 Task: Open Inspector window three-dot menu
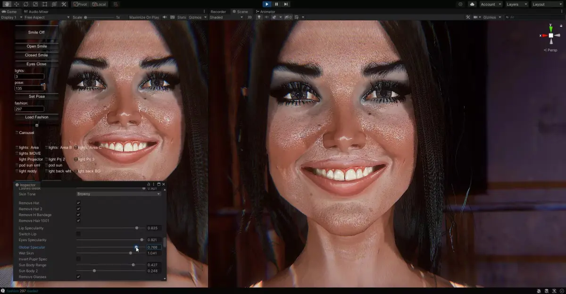coord(153,185)
